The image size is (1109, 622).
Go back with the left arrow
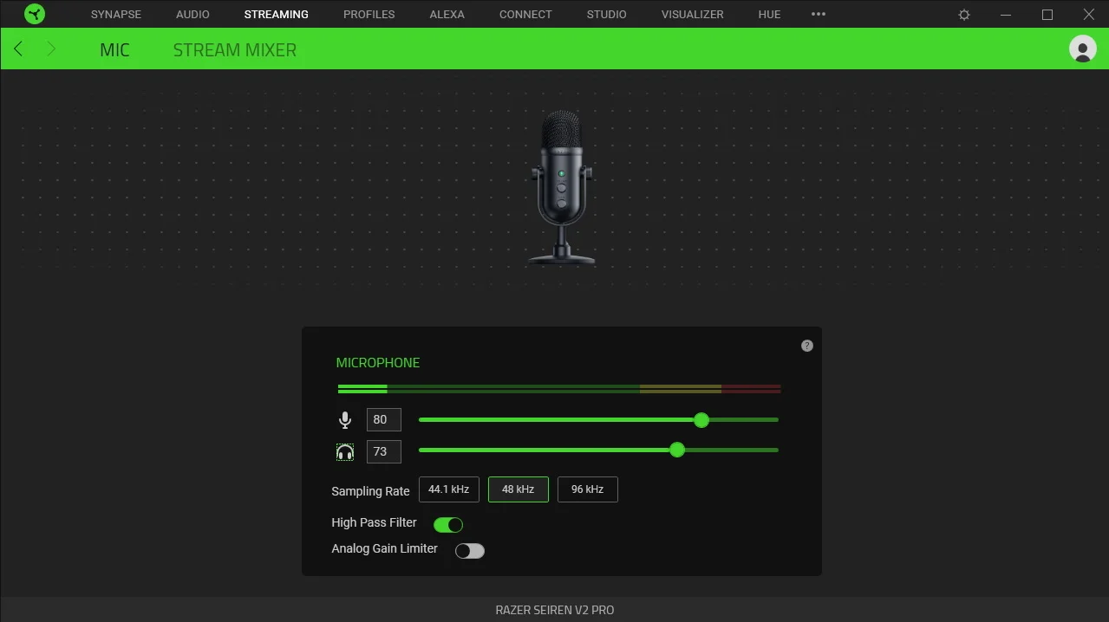tap(18, 49)
